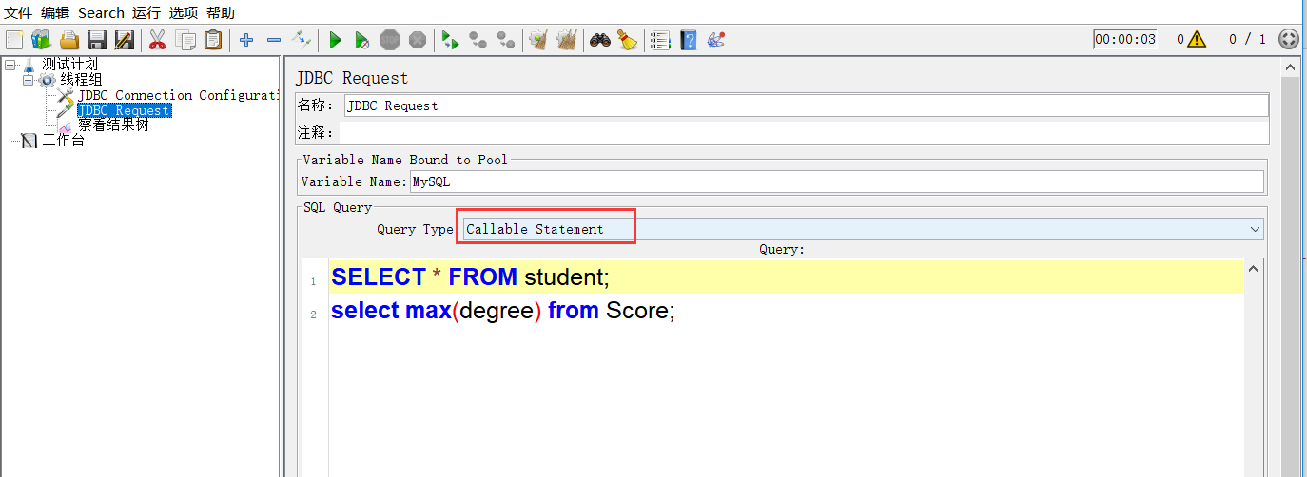The width and height of the screenshot is (1307, 477).
Task: Start remote engines icon
Action: click(451, 40)
